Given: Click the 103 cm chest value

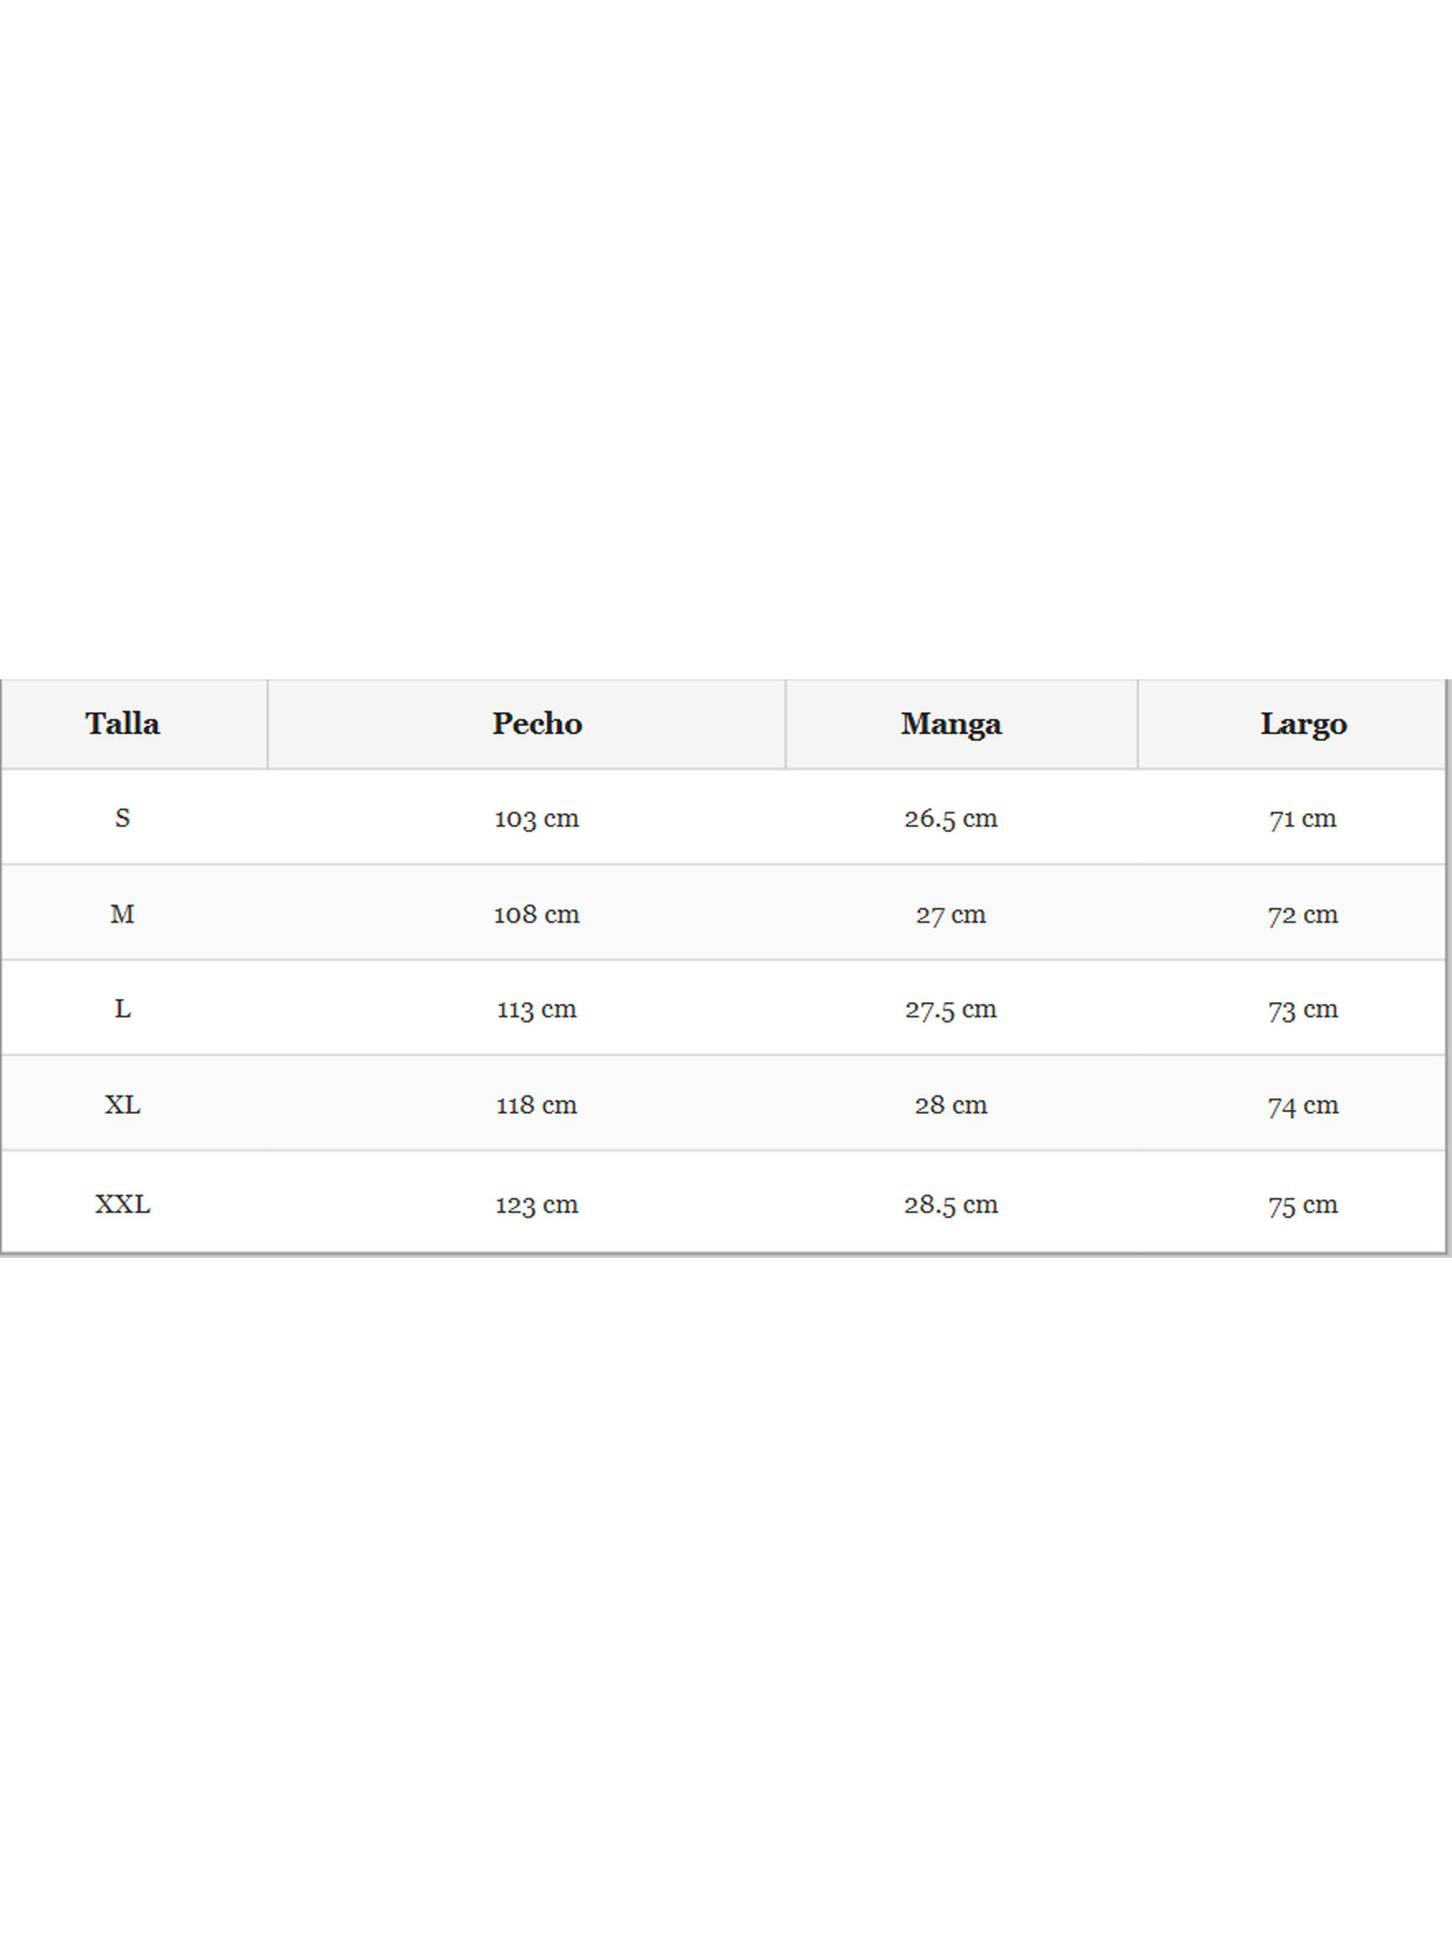Looking at the screenshot, I should [x=536, y=819].
